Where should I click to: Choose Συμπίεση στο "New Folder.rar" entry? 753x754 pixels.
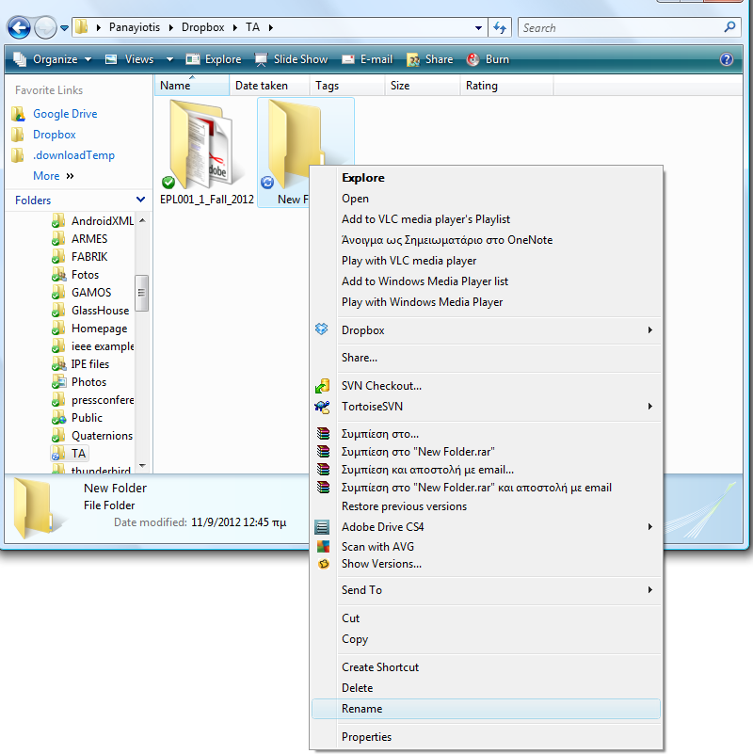486,452
